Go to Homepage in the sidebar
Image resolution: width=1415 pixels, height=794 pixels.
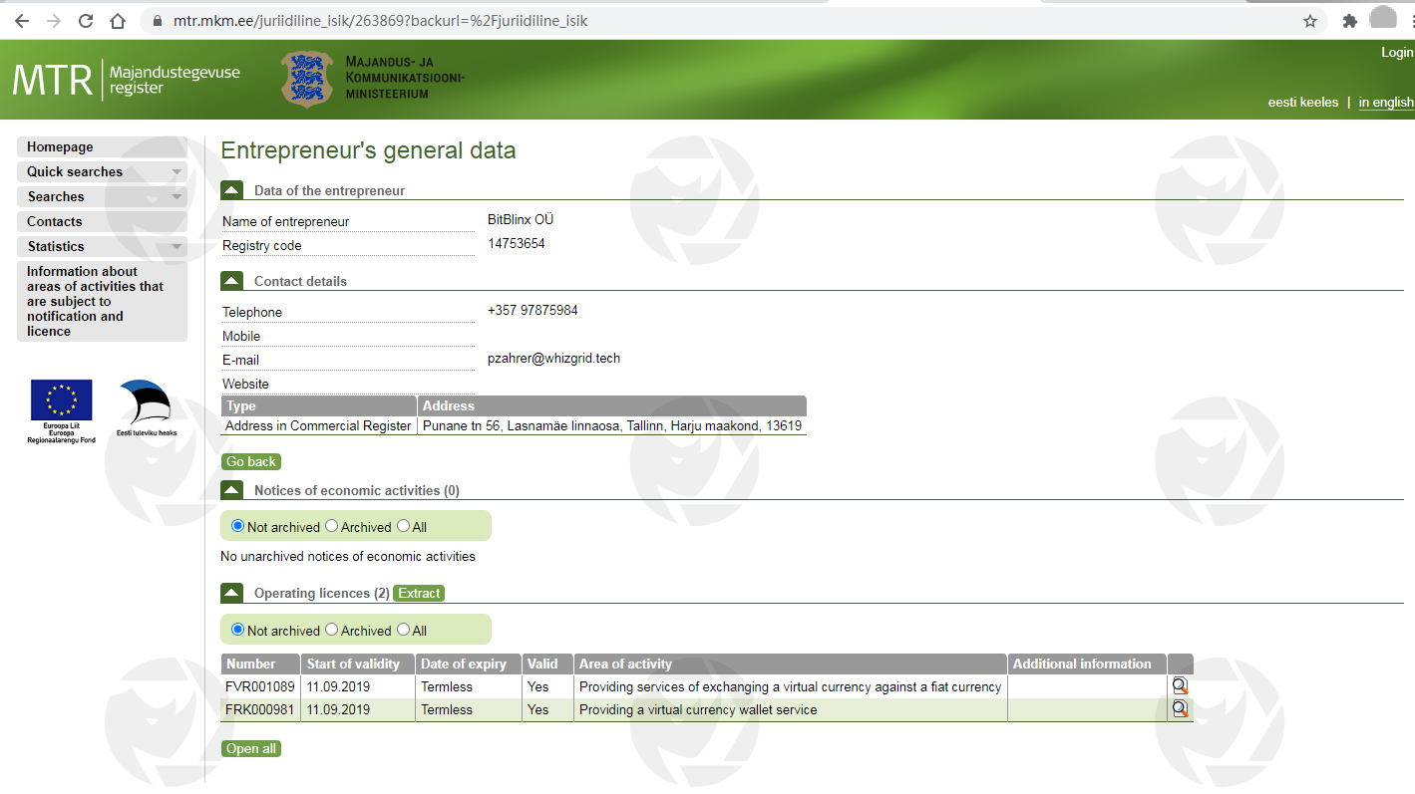click(x=60, y=146)
